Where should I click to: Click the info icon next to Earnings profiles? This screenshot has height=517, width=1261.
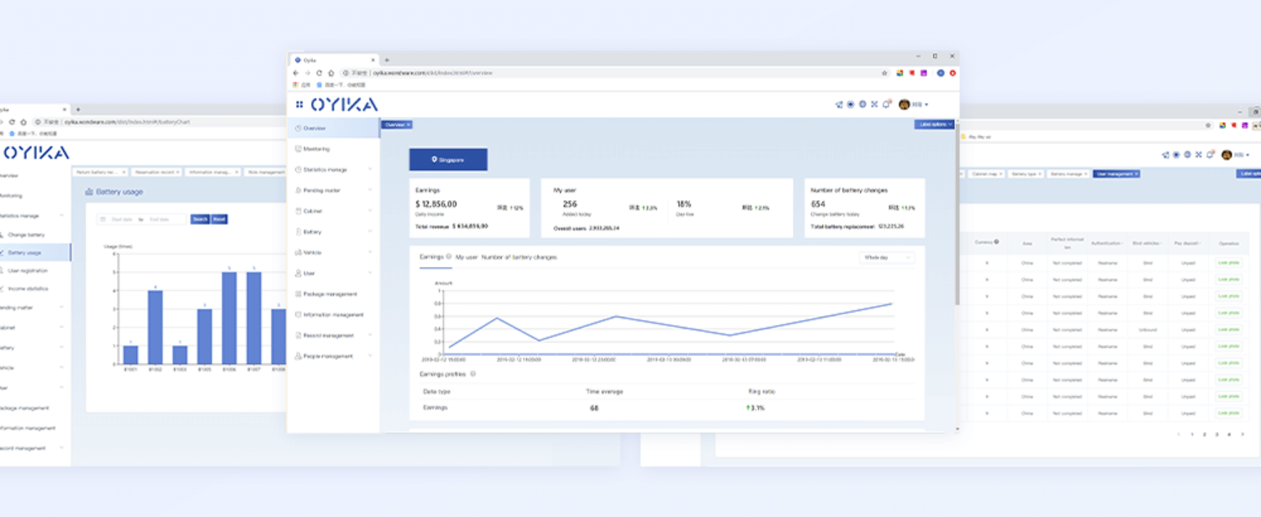point(472,374)
